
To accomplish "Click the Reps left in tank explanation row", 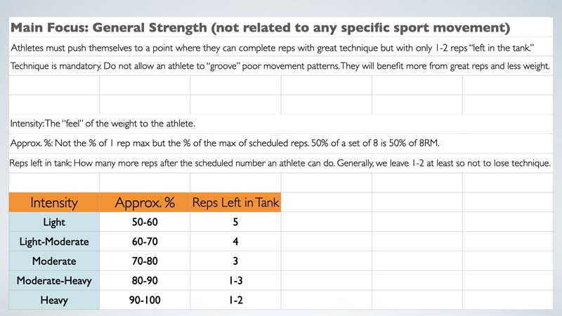I will point(281,163).
